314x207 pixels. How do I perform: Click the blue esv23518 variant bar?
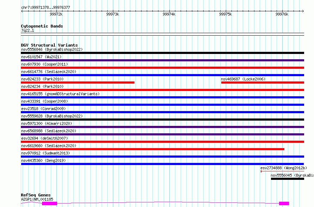(x=162, y=112)
